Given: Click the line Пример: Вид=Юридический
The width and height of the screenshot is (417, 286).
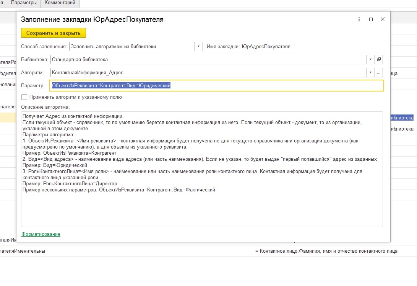Looking at the screenshot, I should pyautogui.click(x=55, y=165).
